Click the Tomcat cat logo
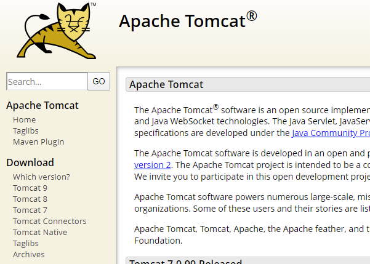 [x=57, y=30]
